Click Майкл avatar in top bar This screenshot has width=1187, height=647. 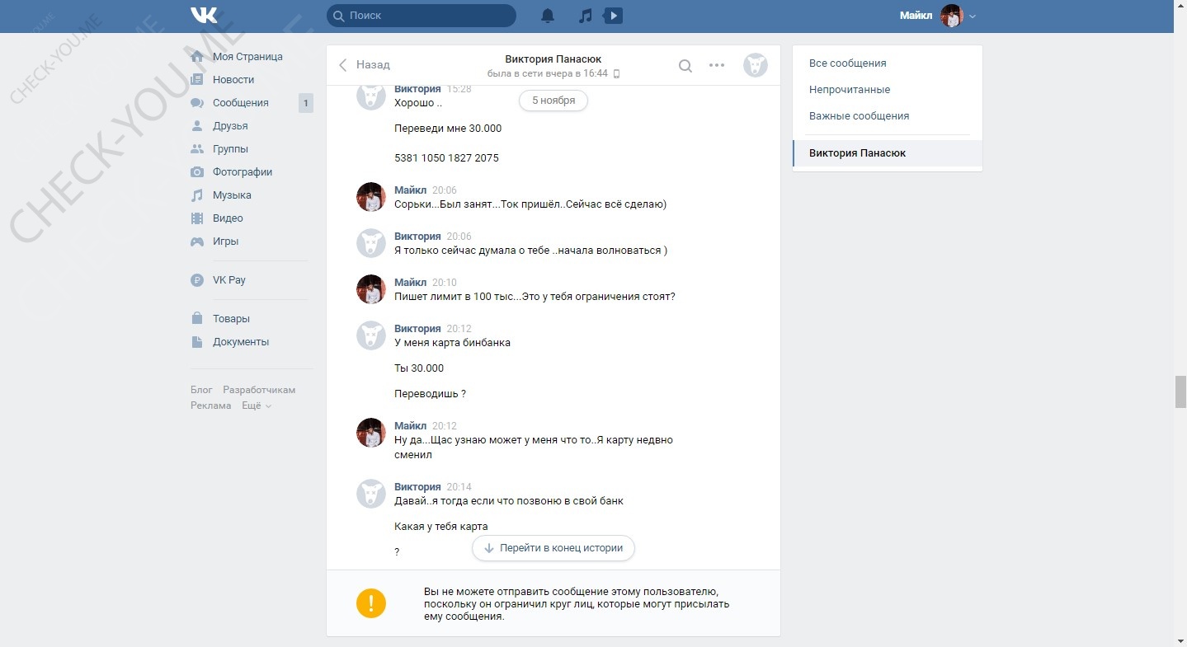pyautogui.click(x=952, y=16)
